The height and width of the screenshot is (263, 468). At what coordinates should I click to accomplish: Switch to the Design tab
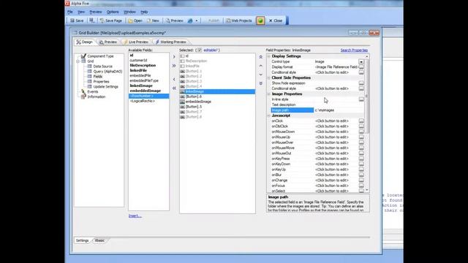[85, 42]
